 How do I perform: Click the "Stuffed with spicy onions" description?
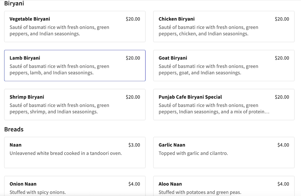pos(38,192)
